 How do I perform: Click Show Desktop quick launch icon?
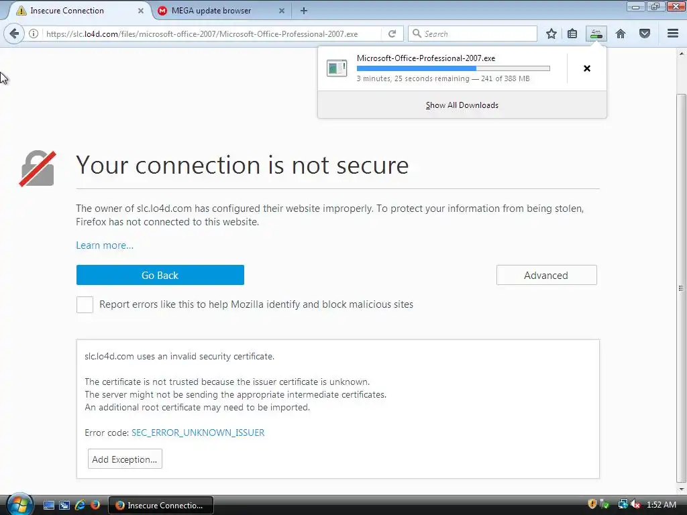[x=48, y=505]
